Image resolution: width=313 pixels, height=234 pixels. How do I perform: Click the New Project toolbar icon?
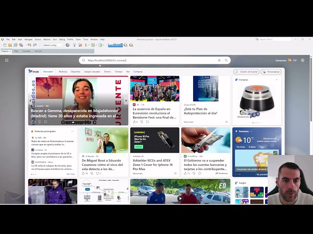(9, 45)
